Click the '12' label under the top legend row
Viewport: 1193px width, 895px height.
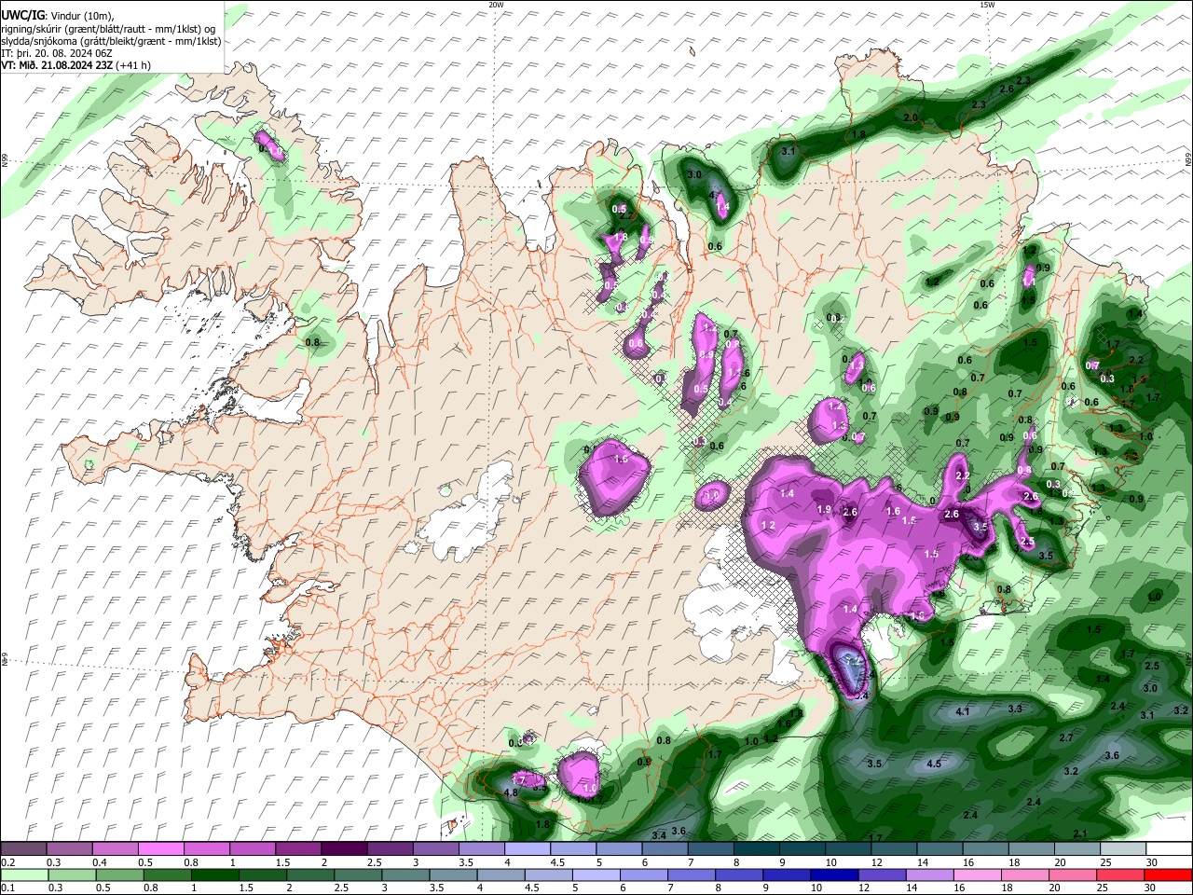pyautogui.click(x=877, y=862)
